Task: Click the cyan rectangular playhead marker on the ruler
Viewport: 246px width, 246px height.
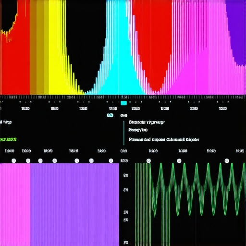Action: 123,103
